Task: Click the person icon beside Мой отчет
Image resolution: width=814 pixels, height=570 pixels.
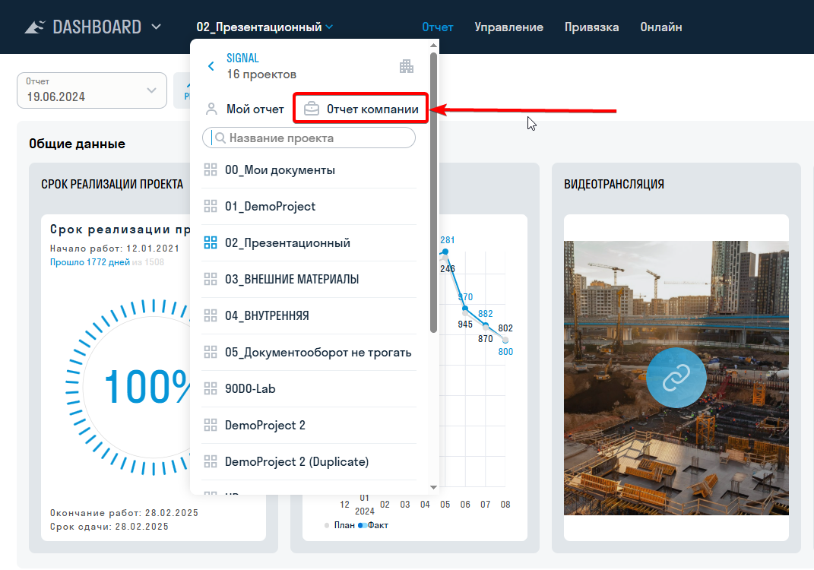Action: point(212,109)
